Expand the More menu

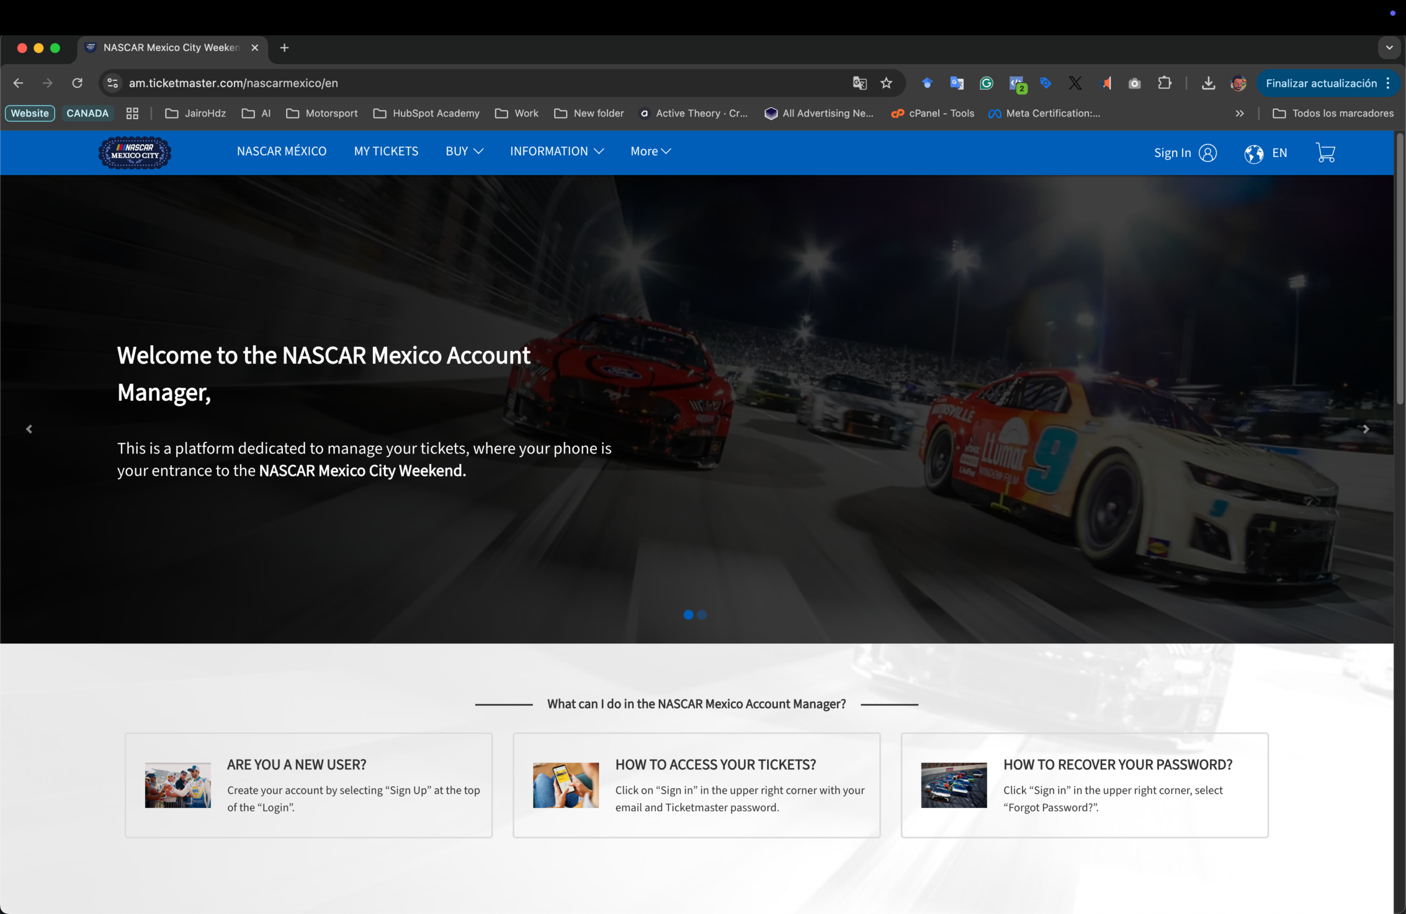tap(650, 151)
